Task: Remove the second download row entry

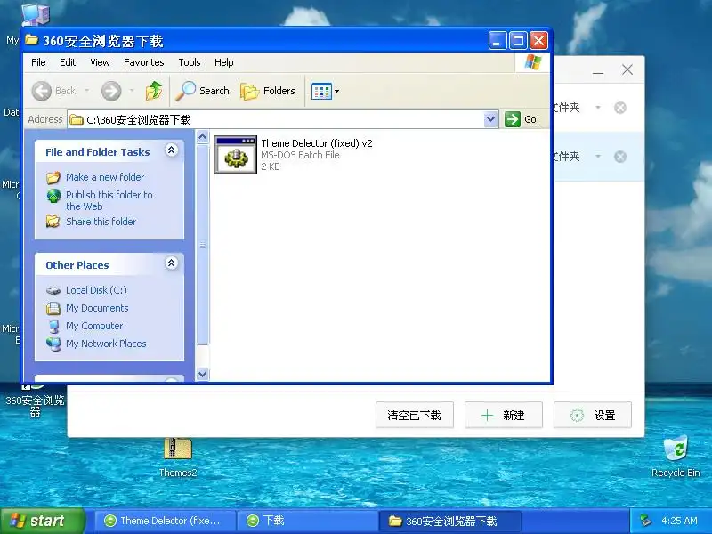Action: coord(620,157)
